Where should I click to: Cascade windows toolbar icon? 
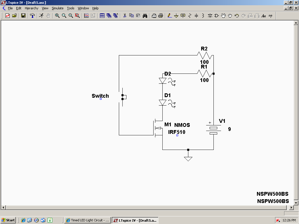109,16
